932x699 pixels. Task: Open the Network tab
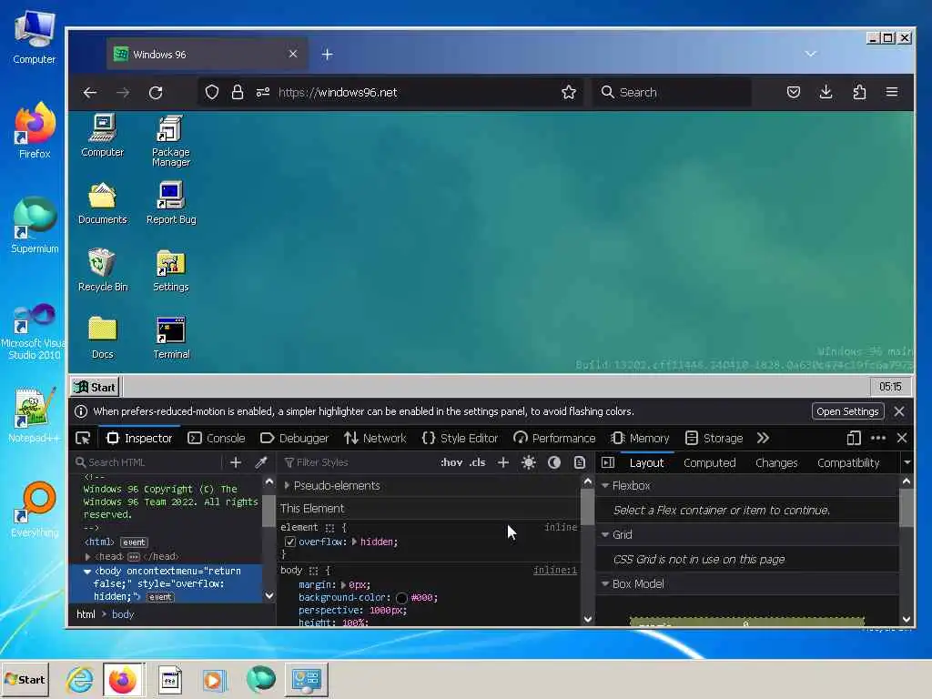coord(375,438)
